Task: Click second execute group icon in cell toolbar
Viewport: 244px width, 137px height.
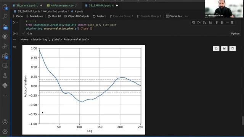Action: (x=222, y=22)
